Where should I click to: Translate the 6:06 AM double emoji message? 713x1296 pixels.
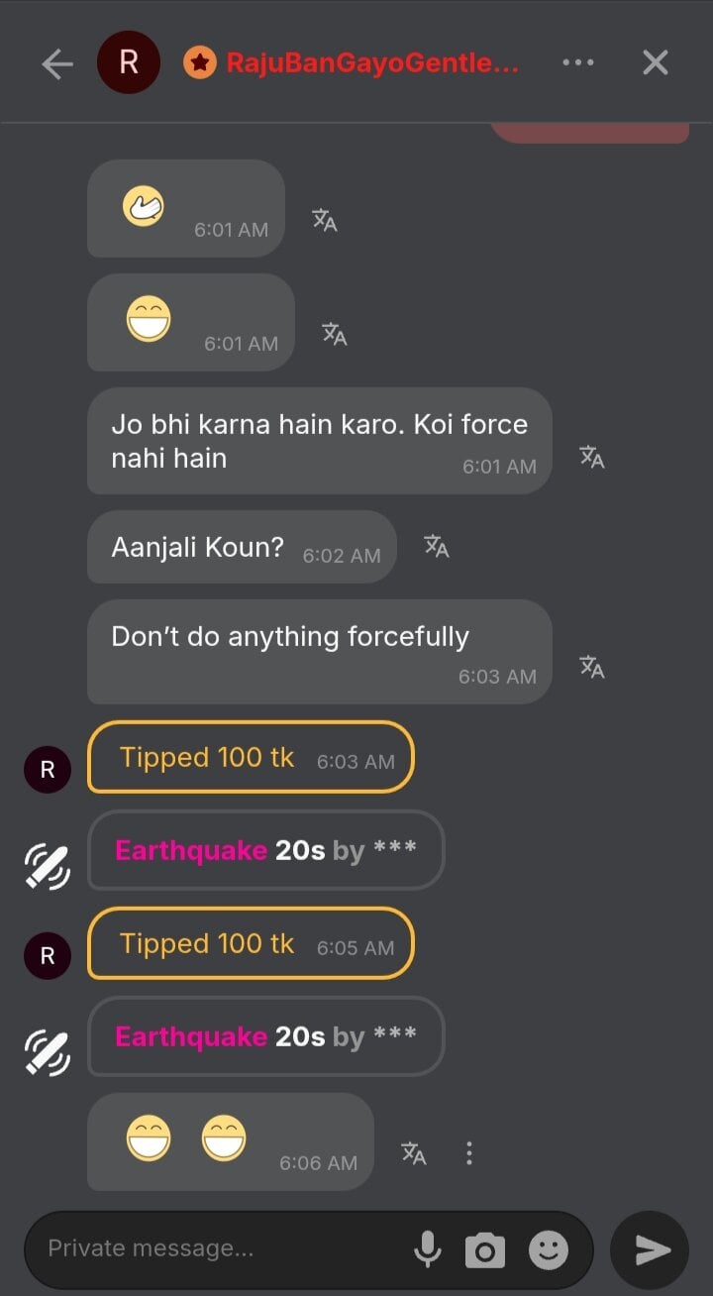[414, 1153]
